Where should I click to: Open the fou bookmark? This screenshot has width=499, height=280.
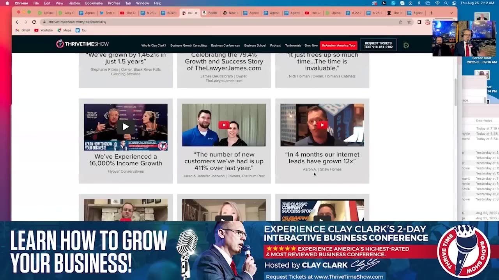pyautogui.click(x=81, y=30)
